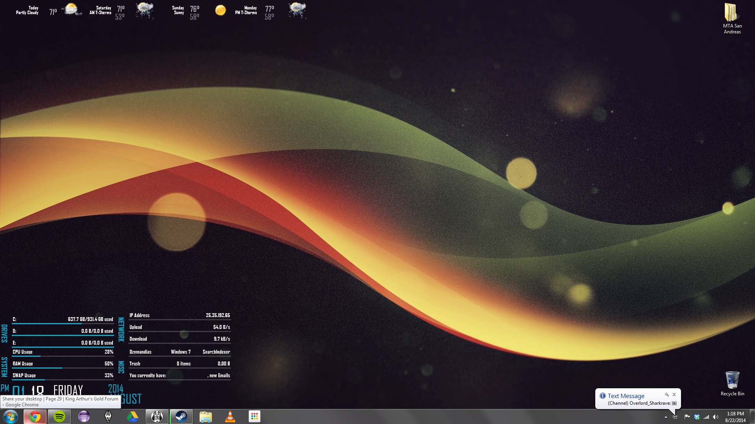
Task: Launch VLC media player from the taskbar
Action: pos(230,417)
